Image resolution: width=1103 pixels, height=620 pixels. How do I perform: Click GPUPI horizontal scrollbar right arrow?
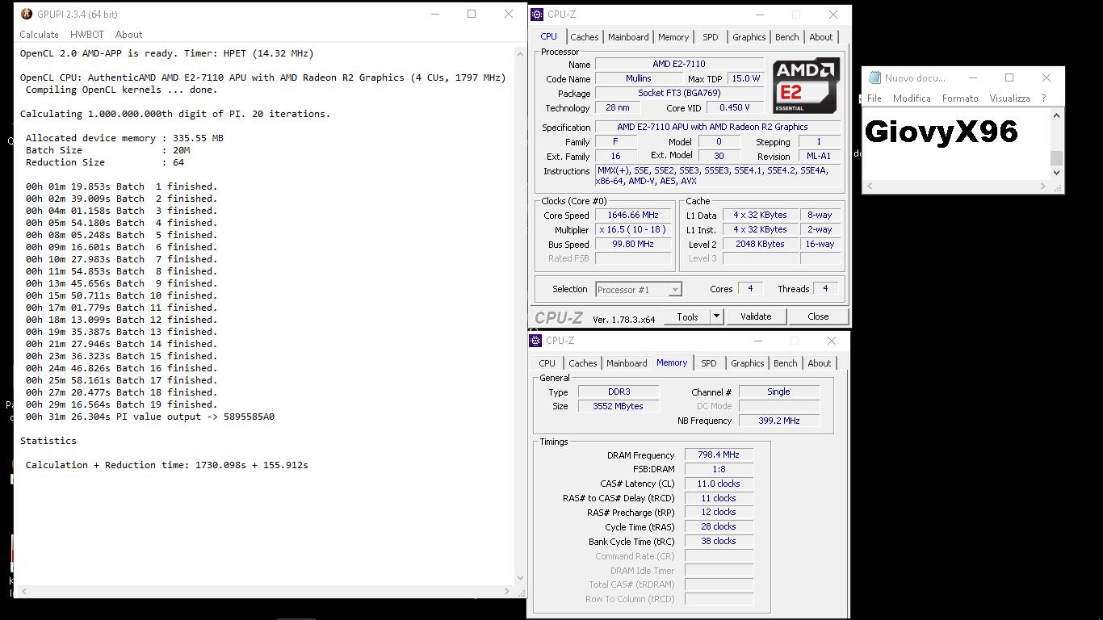click(506, 591)
